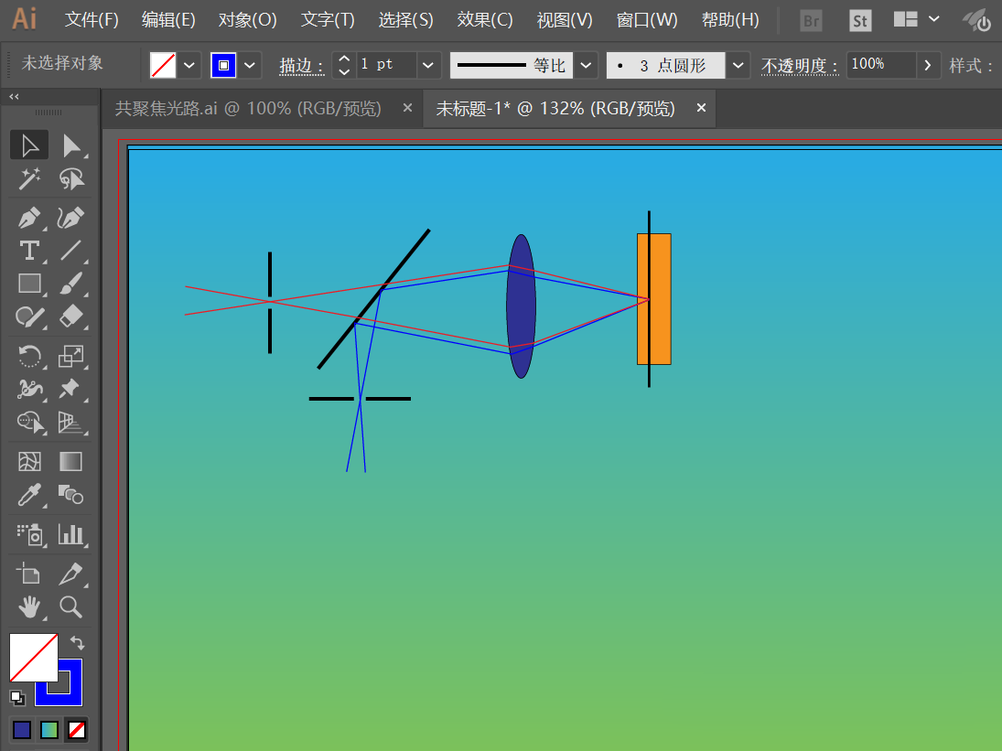Open Adobe Stock via St button
The image size is (1002, 751).
(860, 20)
